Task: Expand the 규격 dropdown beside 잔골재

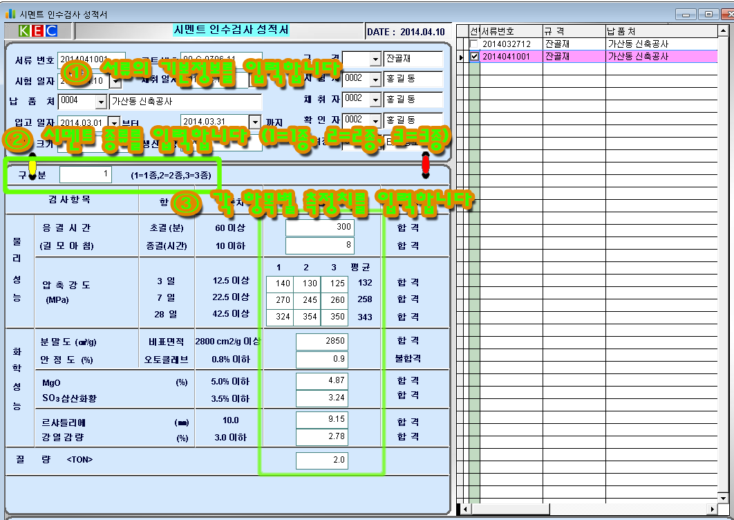Action: pyautogui.click(x=375, y=59)
